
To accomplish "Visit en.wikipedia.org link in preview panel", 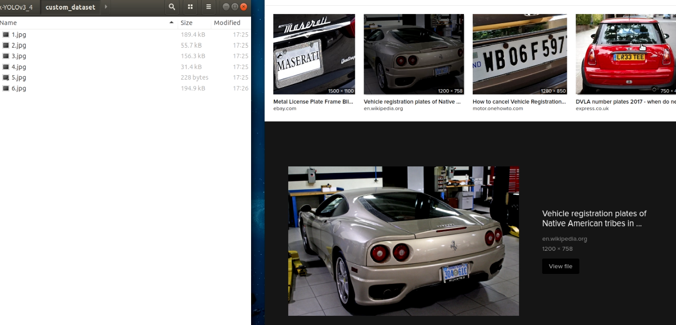I will (x=564, y=239).
